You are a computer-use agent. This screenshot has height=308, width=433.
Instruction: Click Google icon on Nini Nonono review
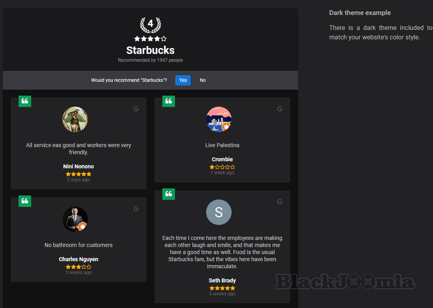(x=136, y=109)
